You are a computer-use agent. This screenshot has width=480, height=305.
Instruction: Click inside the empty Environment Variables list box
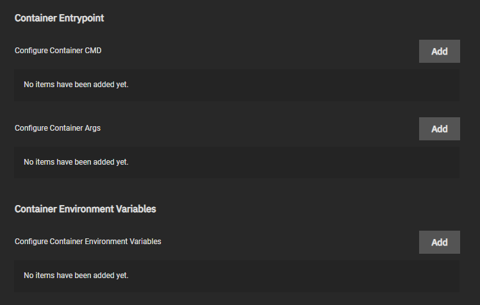click(288, 276)
